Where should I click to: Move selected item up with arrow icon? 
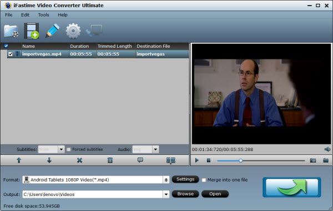[x=19, y=160]
